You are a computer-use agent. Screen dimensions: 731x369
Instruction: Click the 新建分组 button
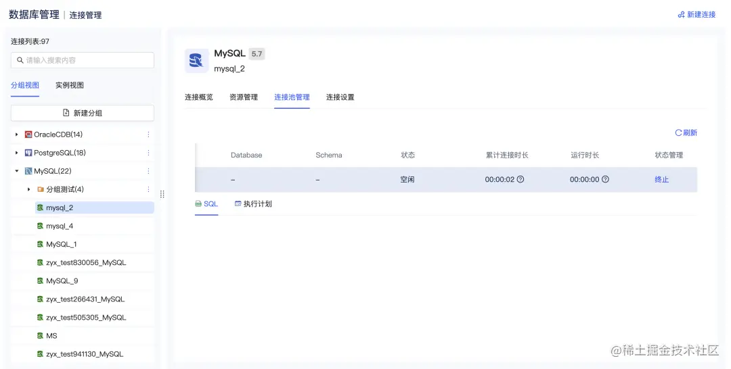pos(83,113)
